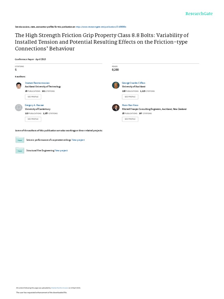Click the paper title heading text
Screen dimensions: 224x299
coord(102,42)
